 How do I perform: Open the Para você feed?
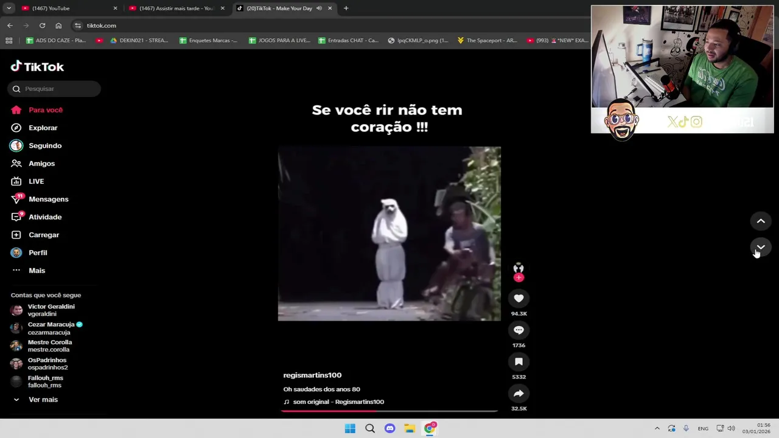click(x=37, y=110)
